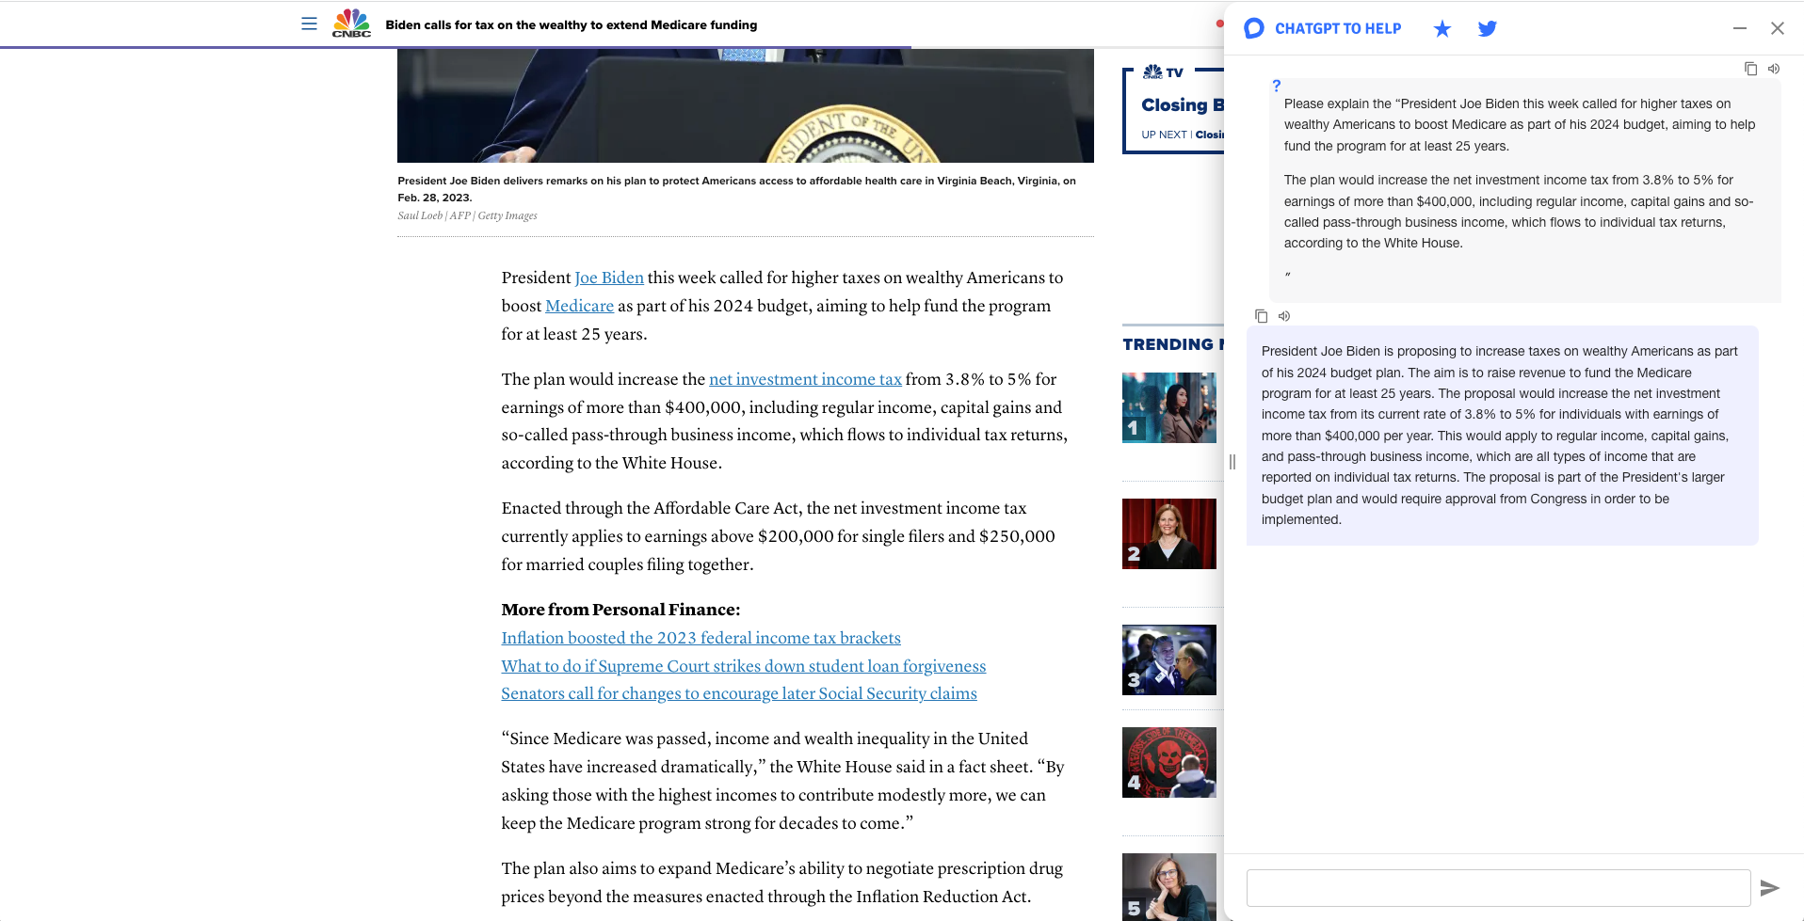Click the Closing Bell show title

tap(1183, 105)
